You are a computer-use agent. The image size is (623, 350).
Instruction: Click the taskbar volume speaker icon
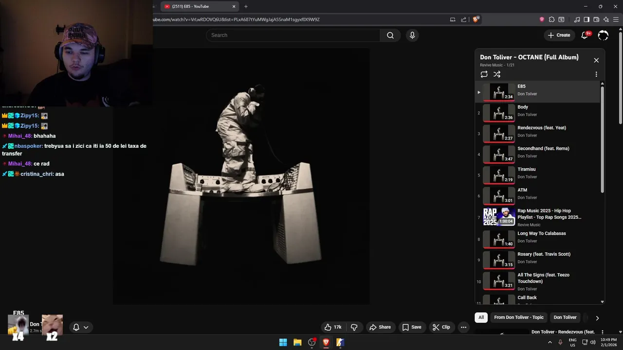click(592, 342)
